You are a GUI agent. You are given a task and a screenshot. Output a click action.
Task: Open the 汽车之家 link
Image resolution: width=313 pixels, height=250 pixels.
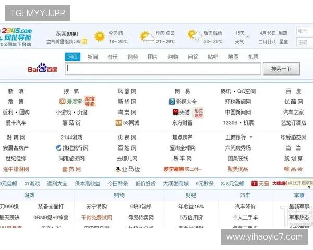tap(293, 113)
